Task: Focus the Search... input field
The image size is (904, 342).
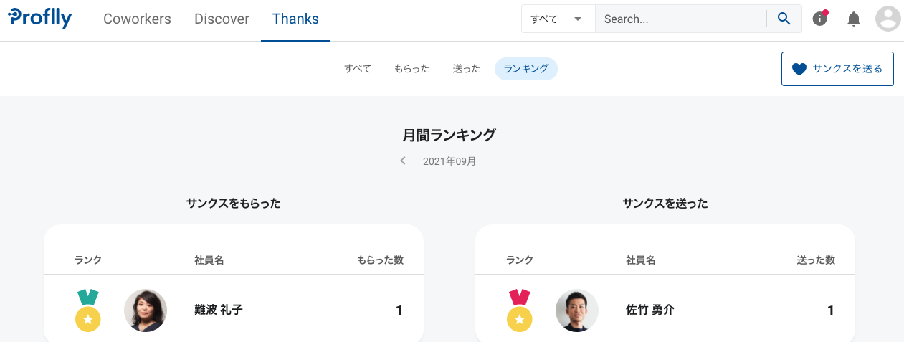Action: [681, 19]
